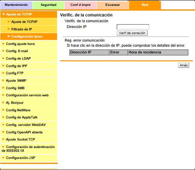The image size is (195, 170).
Task: Collapse the Ajuste de TCP/IP menu header
Action: 29,14
